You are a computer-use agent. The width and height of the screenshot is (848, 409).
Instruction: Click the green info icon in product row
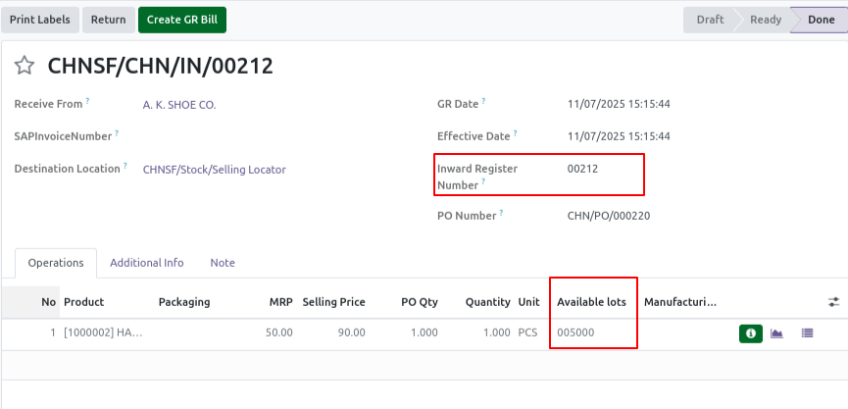click(x=751, y=333)
